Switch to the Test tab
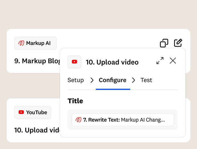 [x=146, y=80]
